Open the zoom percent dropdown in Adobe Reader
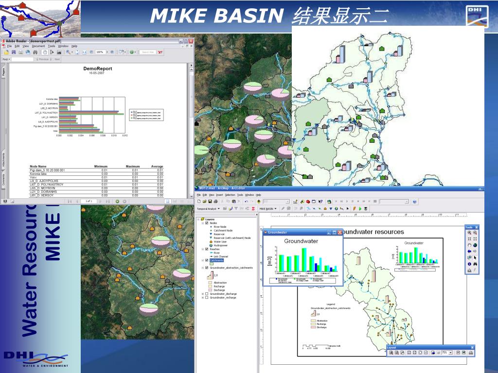Image resolution: width=498 pixels, height=373 pixels. pyautogui.click(x=107, y=52)
